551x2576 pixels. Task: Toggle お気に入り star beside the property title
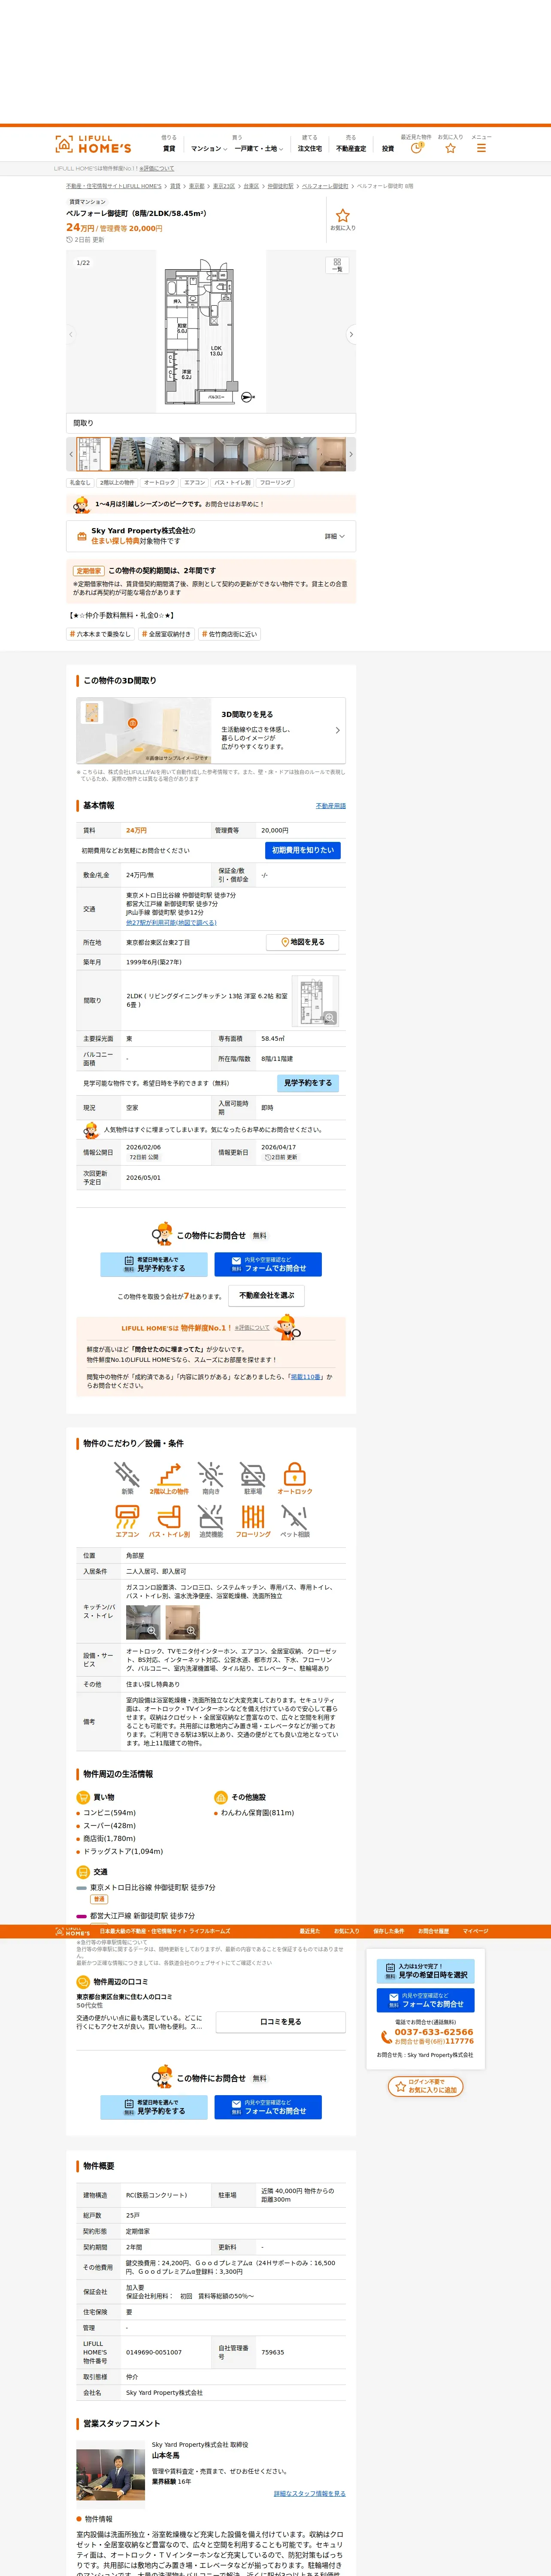coord(343,219)
